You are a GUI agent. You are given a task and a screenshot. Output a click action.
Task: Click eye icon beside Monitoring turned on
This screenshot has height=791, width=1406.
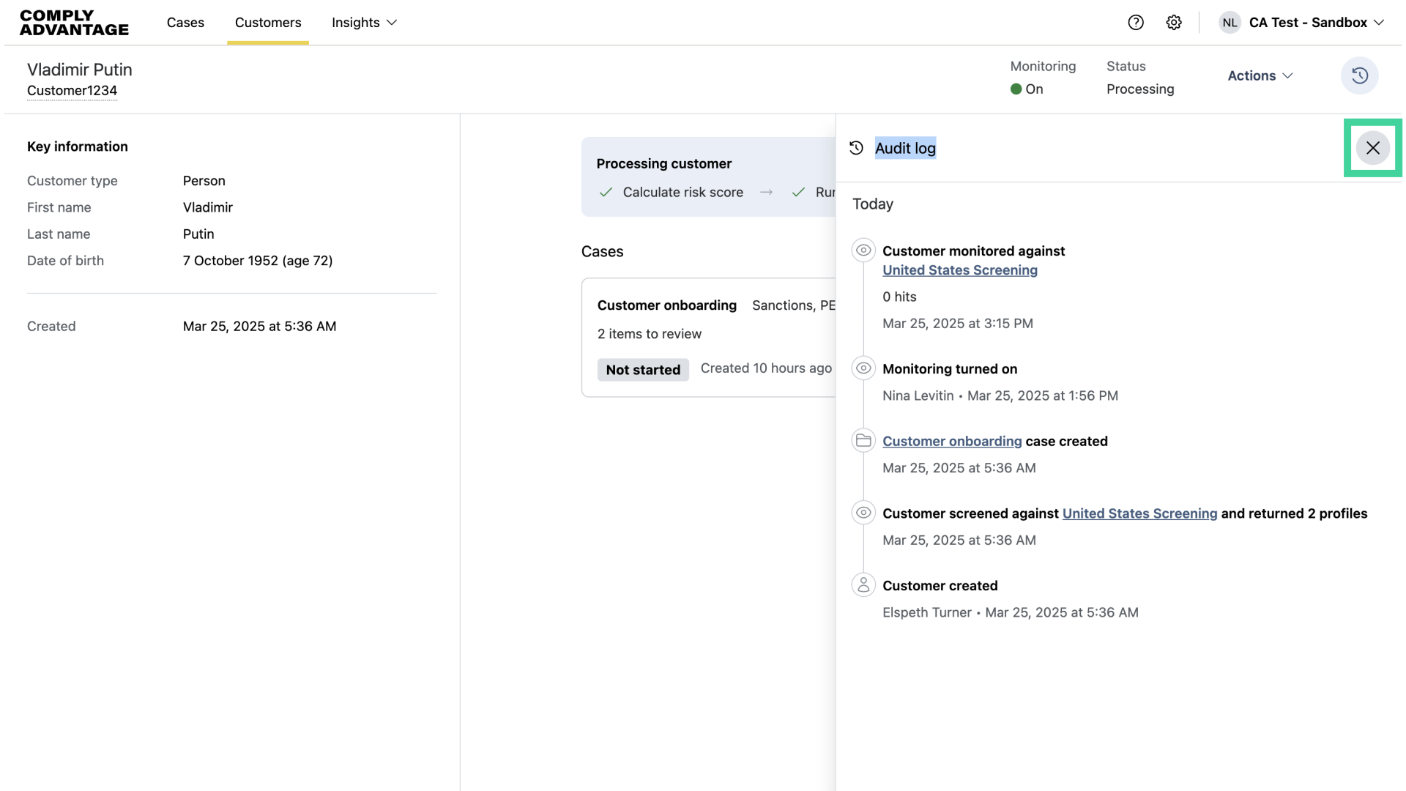click(x=863, y=368)
